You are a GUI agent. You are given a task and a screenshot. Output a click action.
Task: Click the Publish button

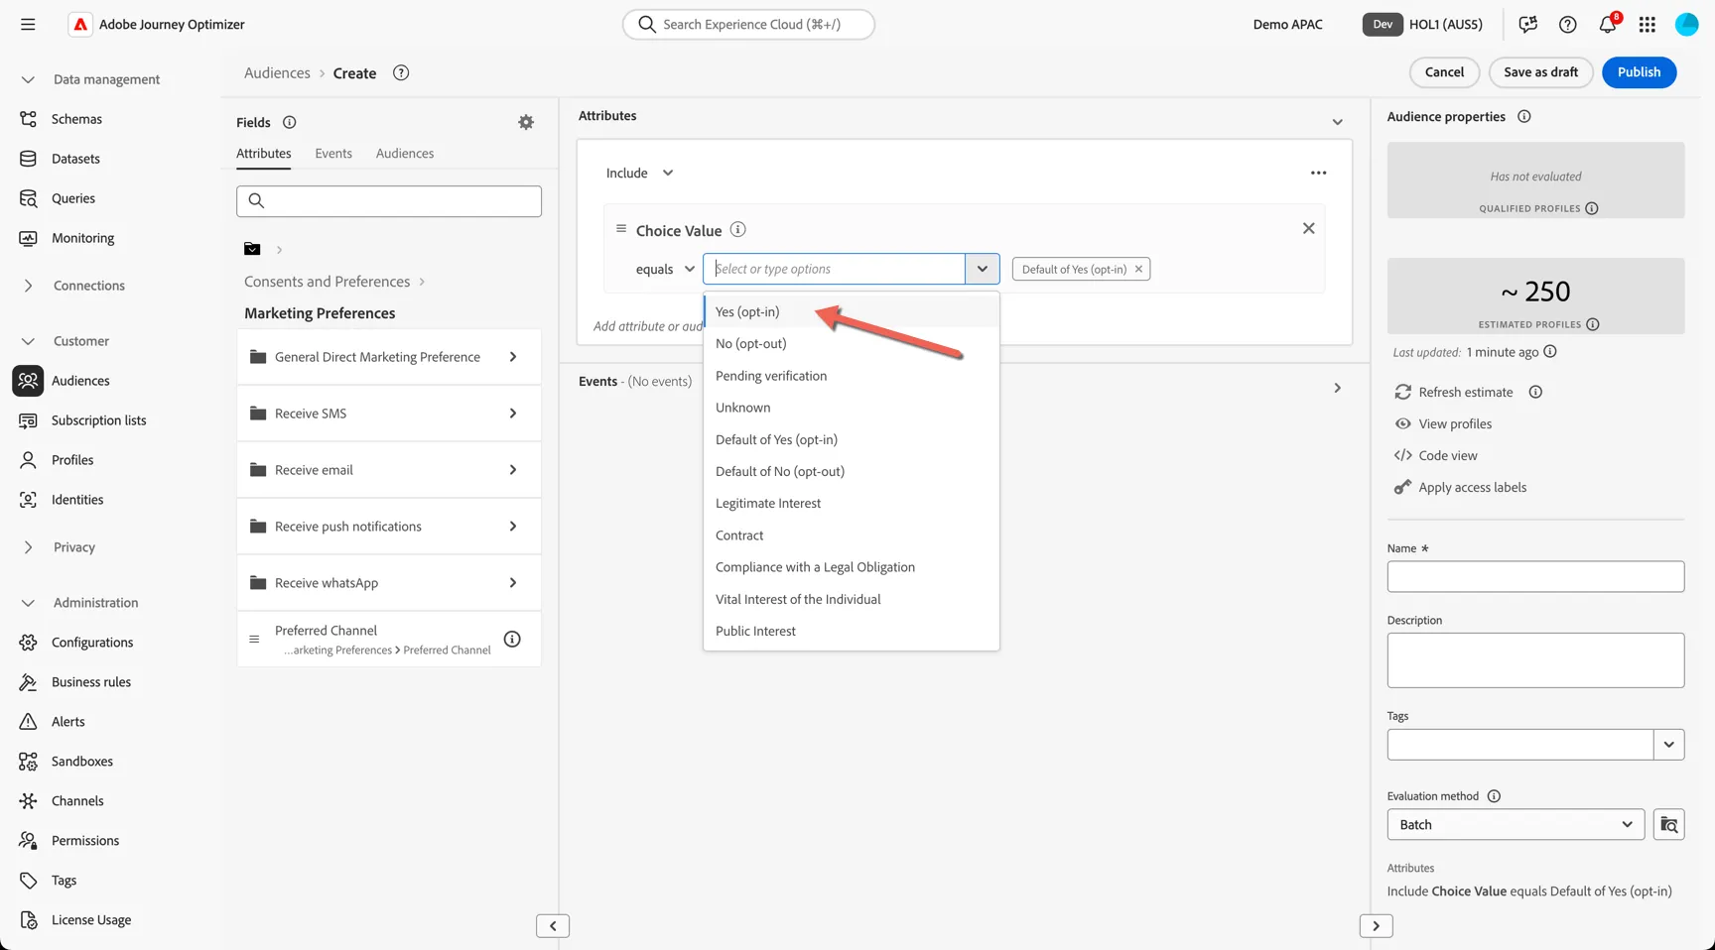point(1639,71)
